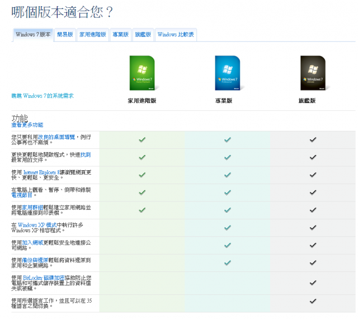
Task: Click the 家用進階版 checkmark in the 電視節目 row
Action: click(142, 193)
